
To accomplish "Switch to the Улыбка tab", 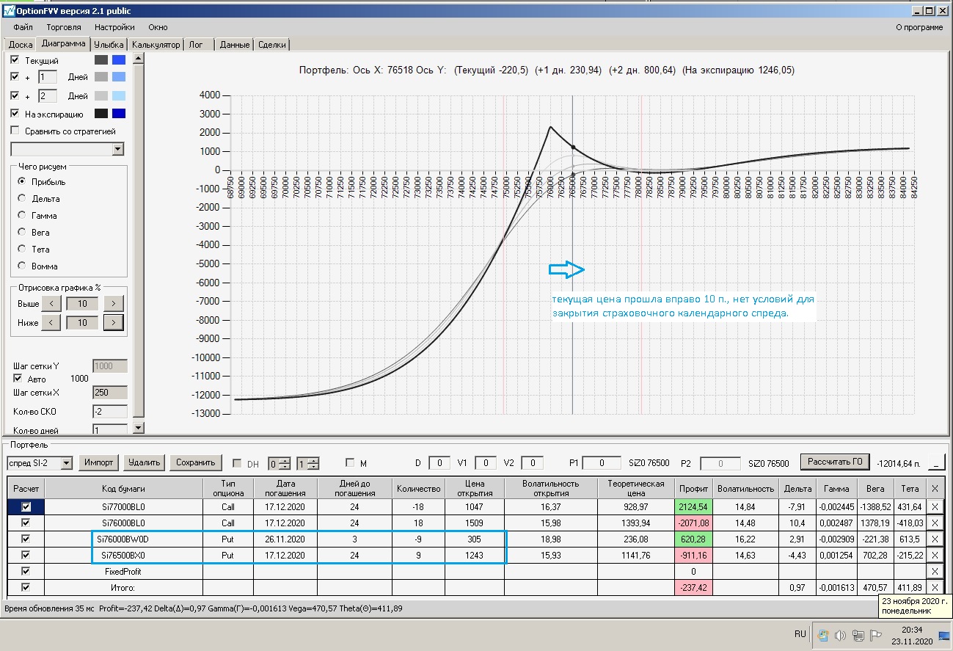I will click(x=109, y=45).
